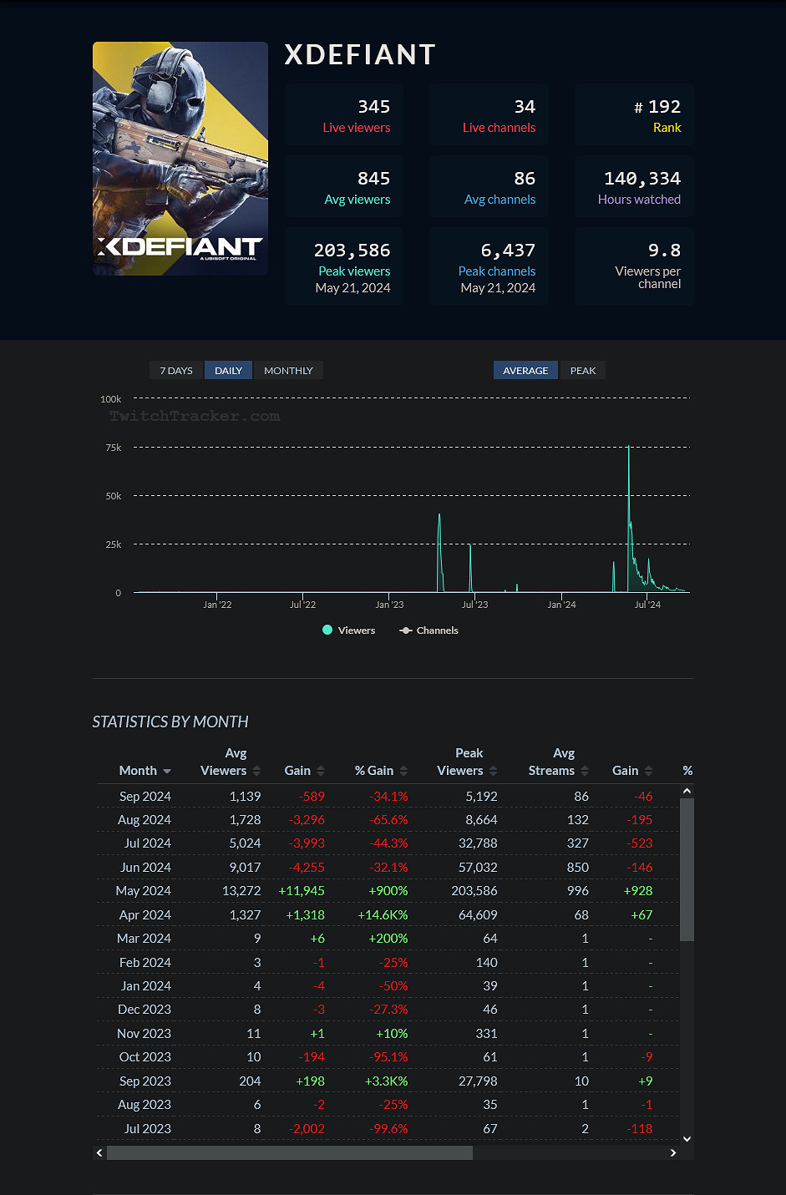Viewport: 786px width, 1195px height.
Task: Click the XDefiant game cover image
Action: (180, 159)
